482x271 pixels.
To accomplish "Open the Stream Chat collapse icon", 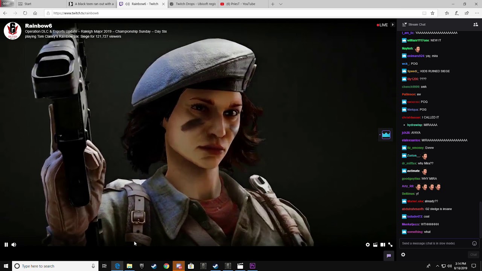I will 404,24.
